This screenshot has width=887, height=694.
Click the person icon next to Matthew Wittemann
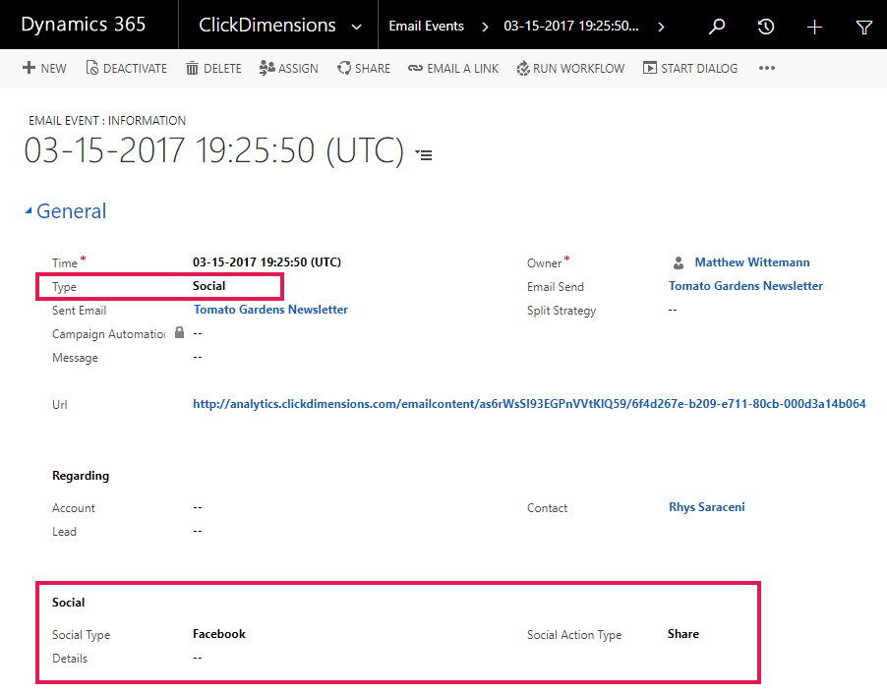click(679, 262)
